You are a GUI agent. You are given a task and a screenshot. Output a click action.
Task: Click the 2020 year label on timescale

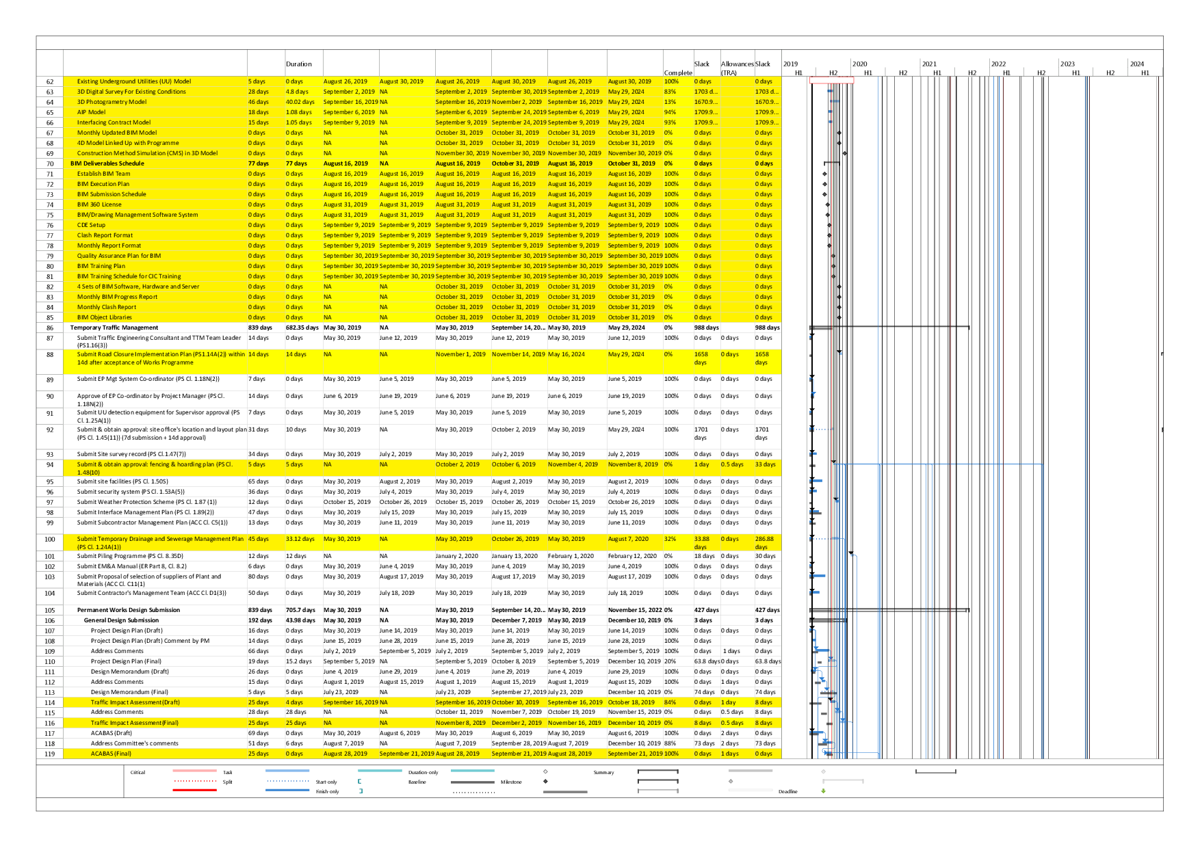[860, 64]
